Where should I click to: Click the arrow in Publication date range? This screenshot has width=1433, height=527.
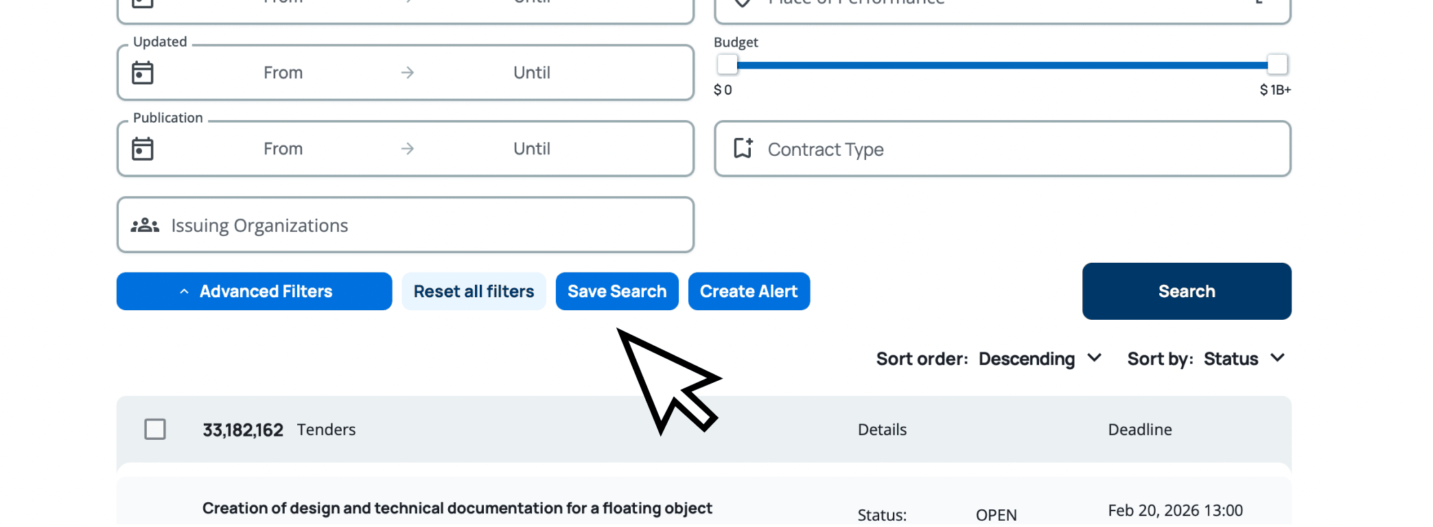(408, 149)
